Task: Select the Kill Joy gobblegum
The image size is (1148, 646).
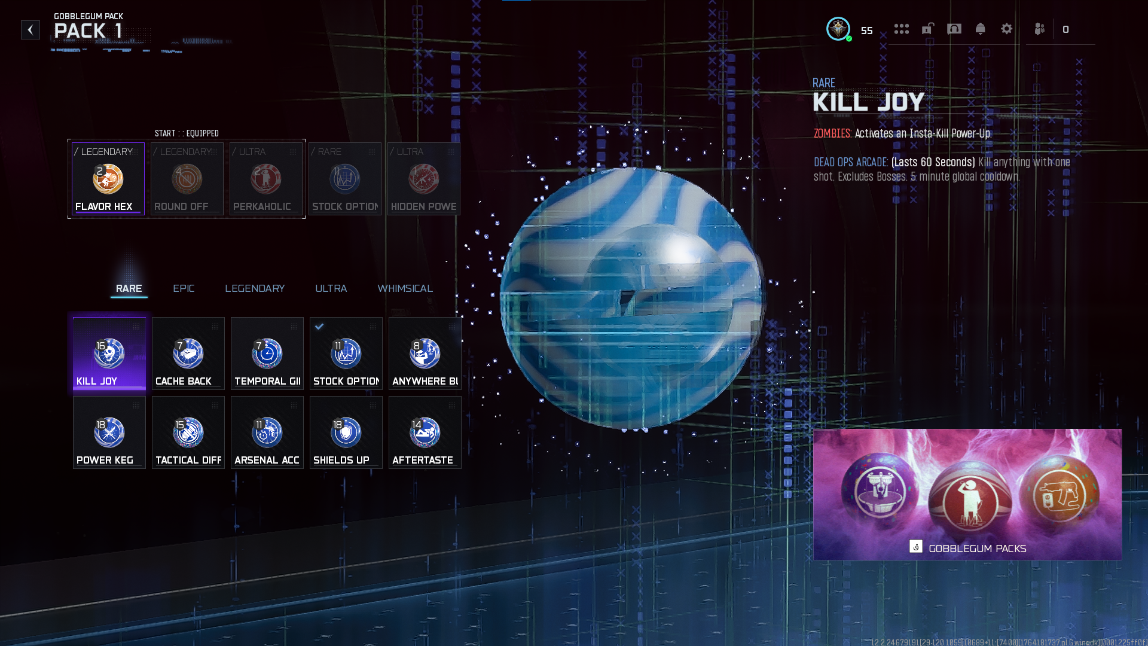Action: 109,354
